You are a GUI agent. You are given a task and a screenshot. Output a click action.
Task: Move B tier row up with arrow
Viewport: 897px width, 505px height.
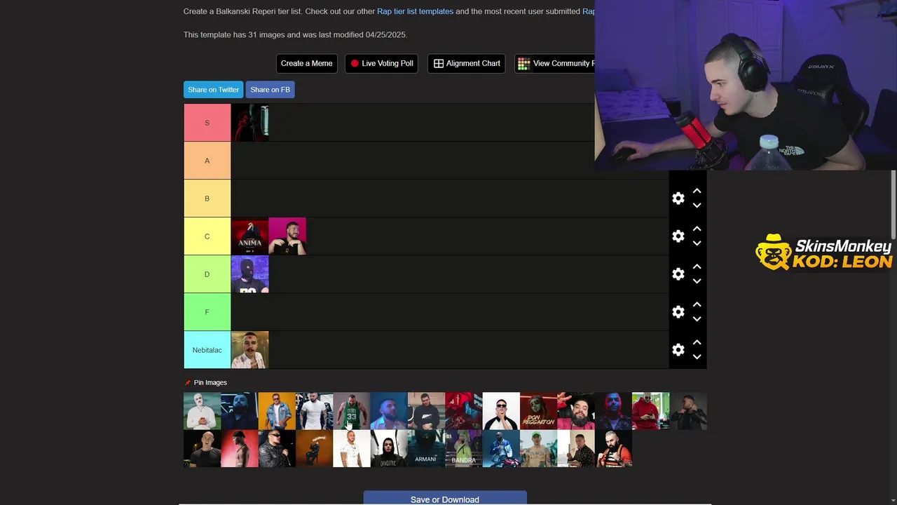697,191
